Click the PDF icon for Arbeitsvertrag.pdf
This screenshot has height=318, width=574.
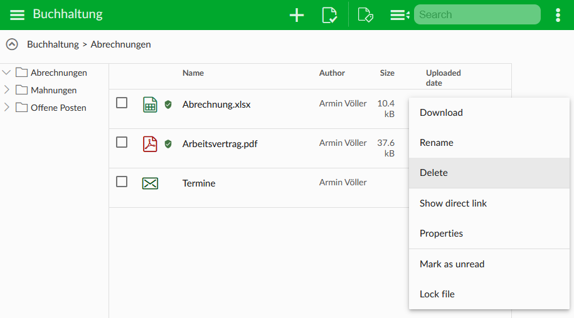(x=150, y=144)
